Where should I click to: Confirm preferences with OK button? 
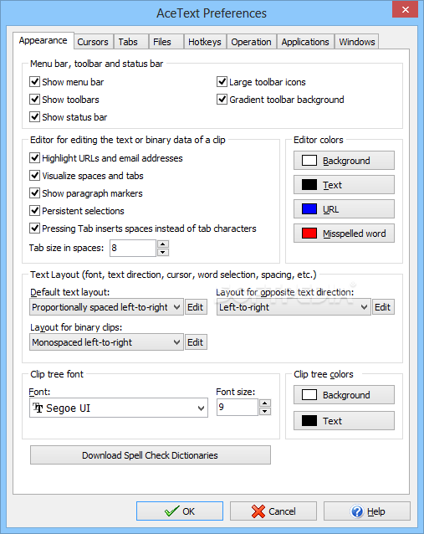pyautogui.click(x=180, y=511)
